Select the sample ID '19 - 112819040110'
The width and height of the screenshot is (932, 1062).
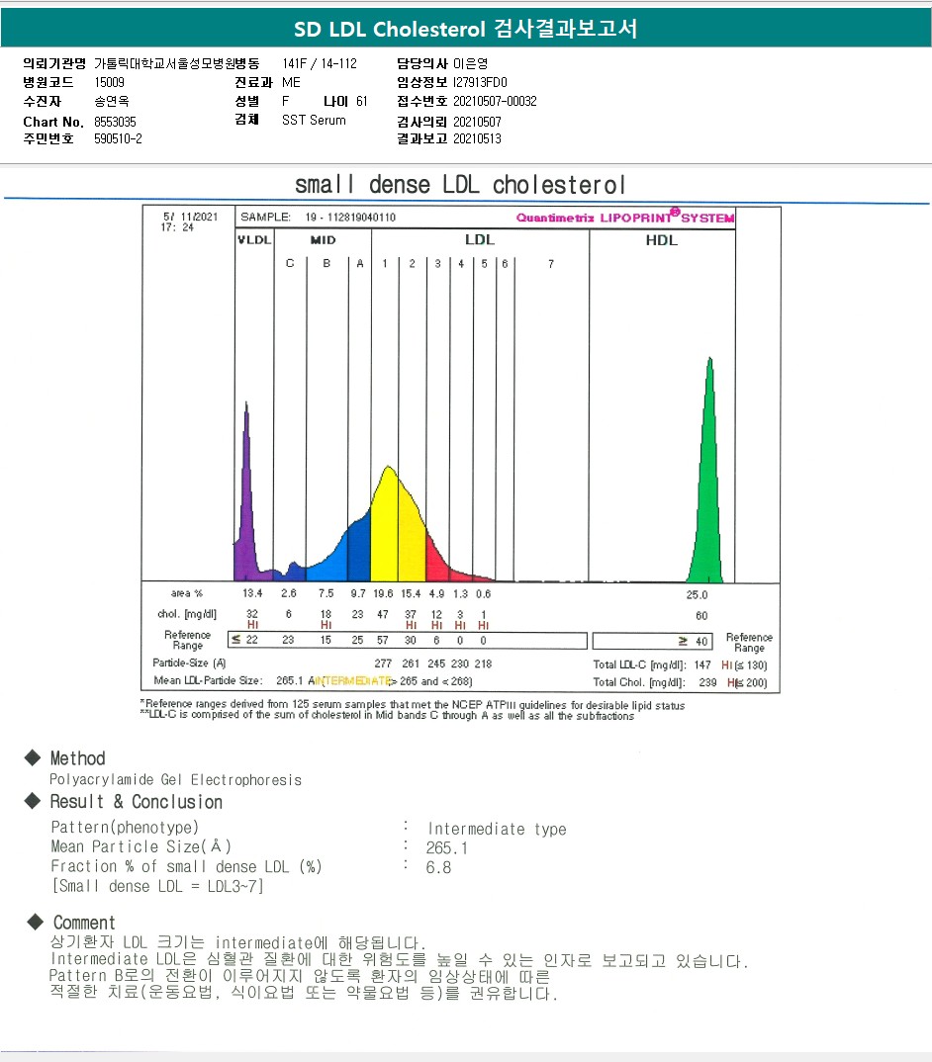tap(350, 218)
